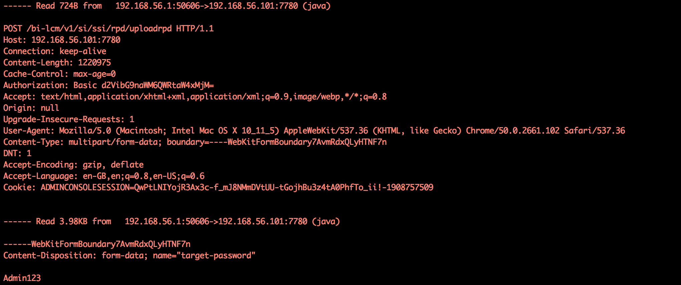This screenshot has height=285, width=681.
Task: Click the Cache-Control: max-age=0 line
Action: coord(59,74)
